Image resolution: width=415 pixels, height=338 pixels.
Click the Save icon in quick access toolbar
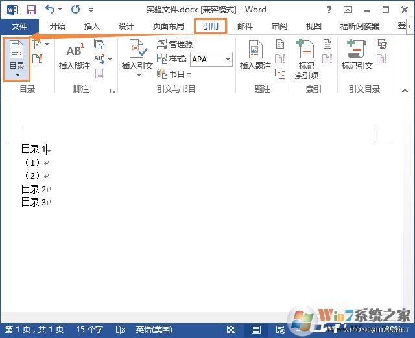(30, 10)
